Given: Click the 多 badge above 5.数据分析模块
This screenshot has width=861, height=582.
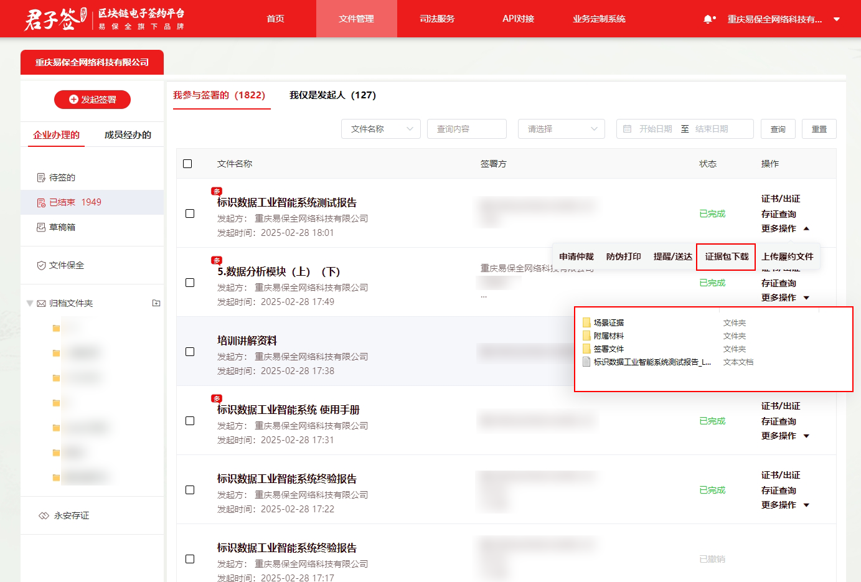Looking at the screenshot, I should point(217,260).
